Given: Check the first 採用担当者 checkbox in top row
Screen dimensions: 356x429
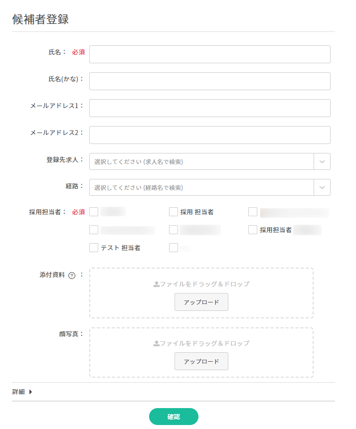Looking at the screenshot, I should (94, 212).
